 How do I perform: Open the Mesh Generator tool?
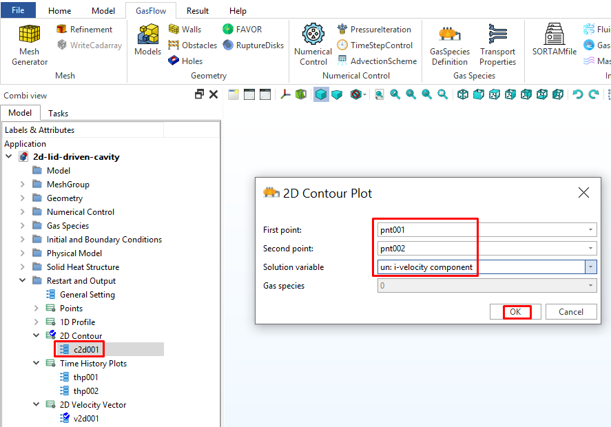pos(29,44)
